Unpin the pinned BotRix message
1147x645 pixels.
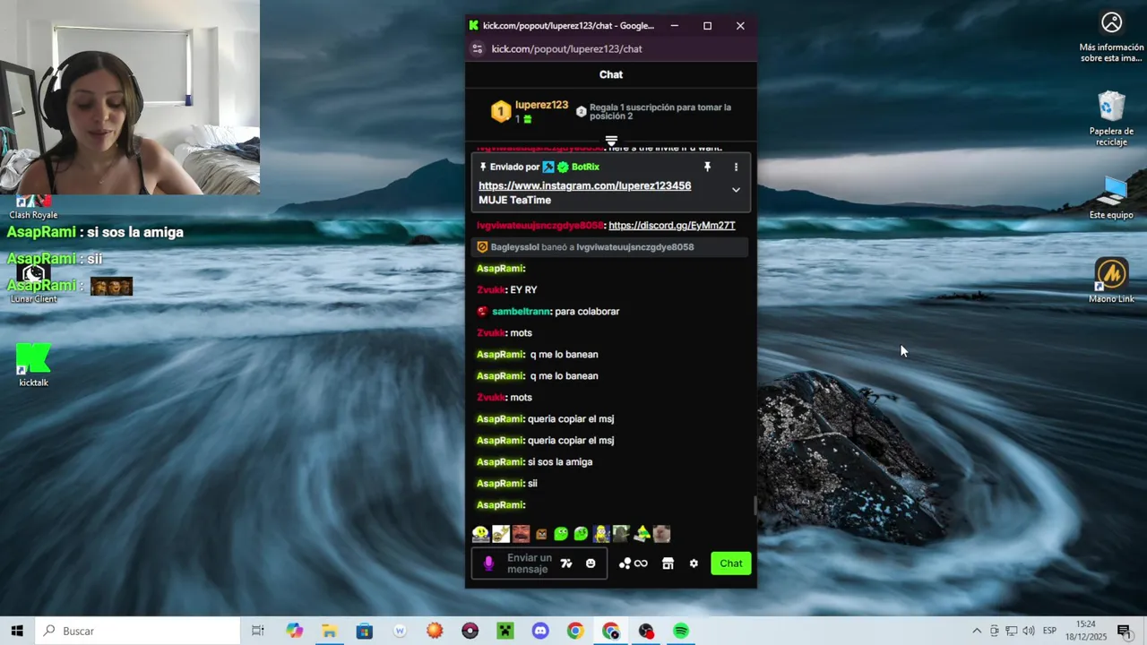click(707, 167)
